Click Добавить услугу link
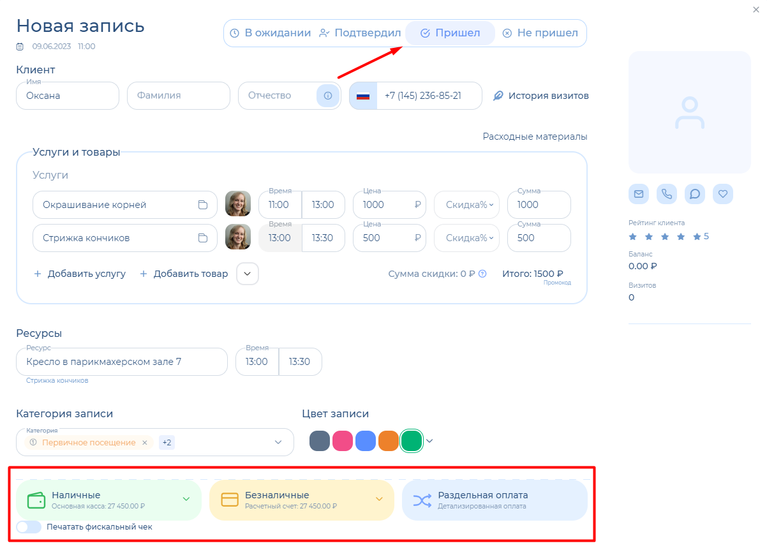Image resolution: width=767 pixels, height=557 pixels. (x=80, y=274)
